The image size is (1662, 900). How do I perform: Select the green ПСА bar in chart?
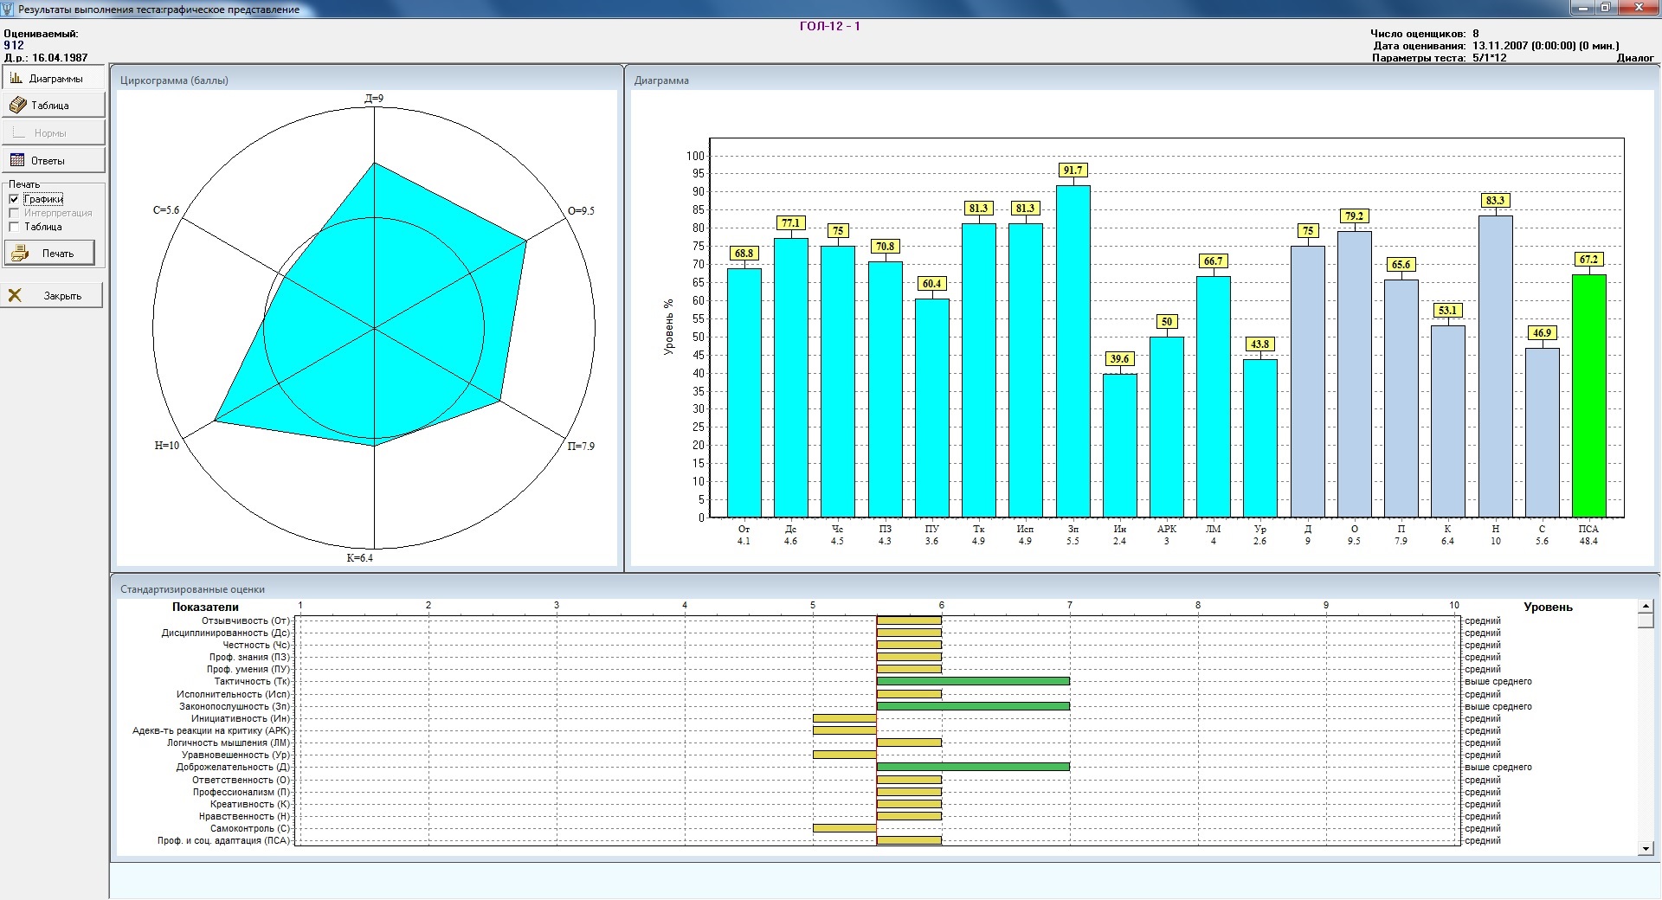click(x=1588, y=396)
